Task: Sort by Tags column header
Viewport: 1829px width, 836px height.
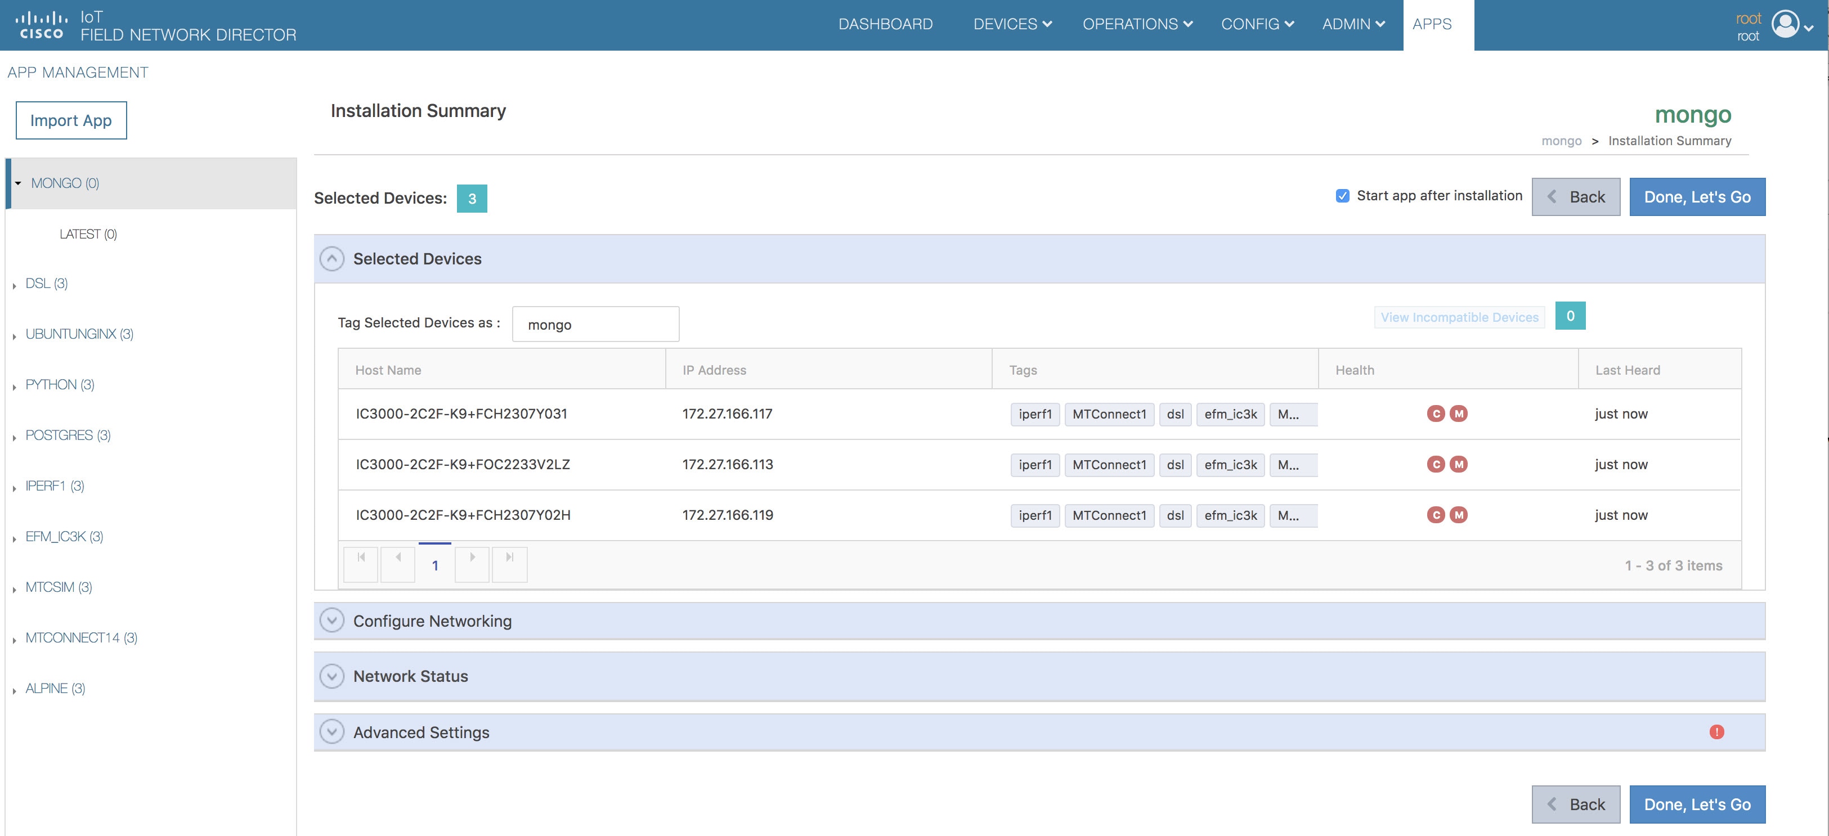Action: 1155,369
